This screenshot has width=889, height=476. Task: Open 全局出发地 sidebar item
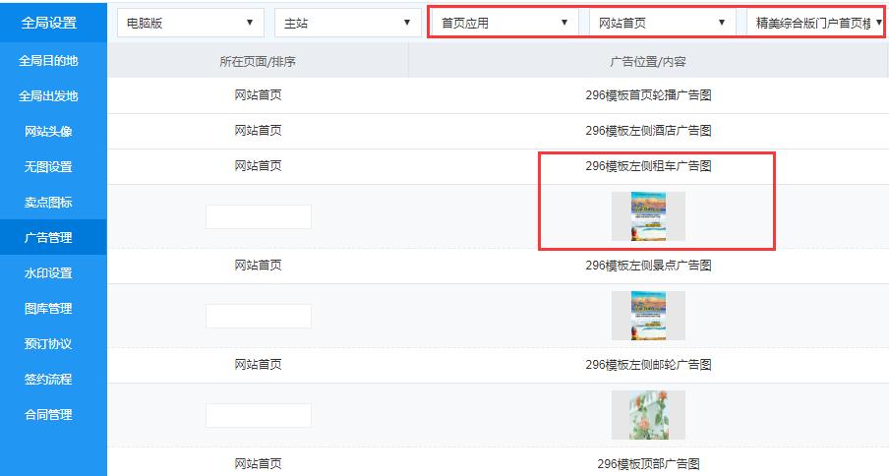click(x=48, y=96)
